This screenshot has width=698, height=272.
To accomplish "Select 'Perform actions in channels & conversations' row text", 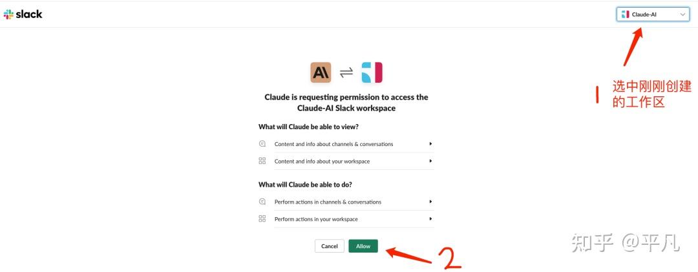I will 328,202.
